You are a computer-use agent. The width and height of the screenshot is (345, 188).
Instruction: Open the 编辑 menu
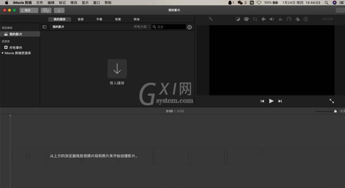[51, 3]
